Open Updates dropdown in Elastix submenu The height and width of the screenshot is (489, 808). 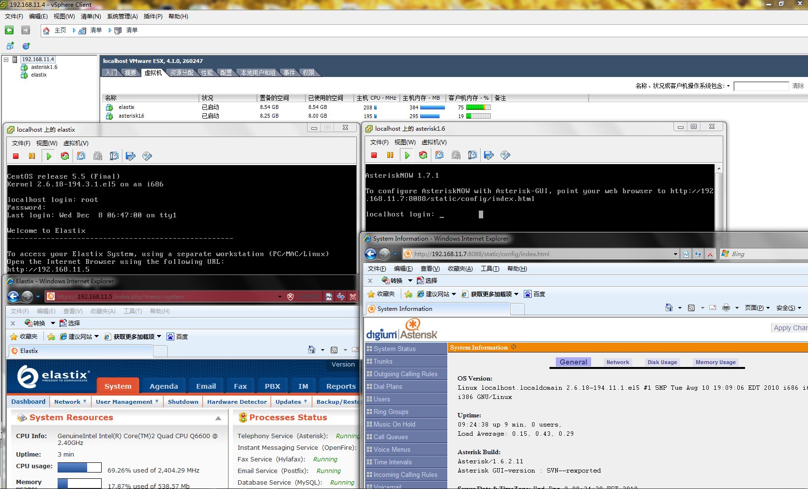click(305, 401)
